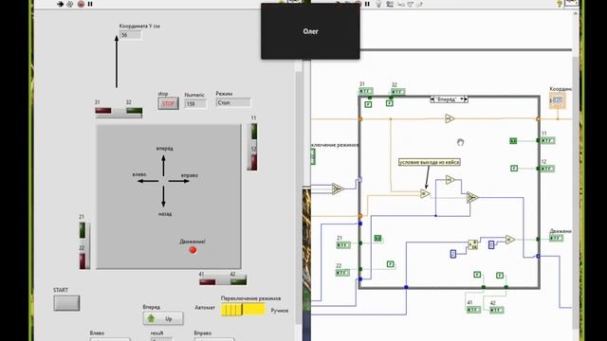Screen dimensions: 607x341
Task: Click LED 41 on the front panel
Action: coord(207,281)
